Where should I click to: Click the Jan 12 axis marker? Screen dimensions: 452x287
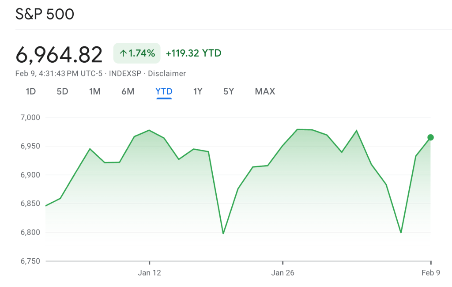tap(150, 273)
